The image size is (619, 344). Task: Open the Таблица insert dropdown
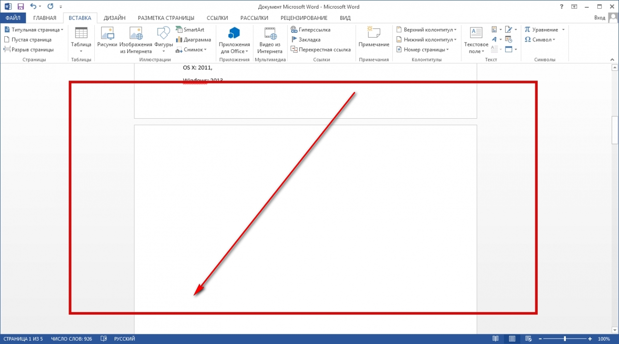pos(81,40)
